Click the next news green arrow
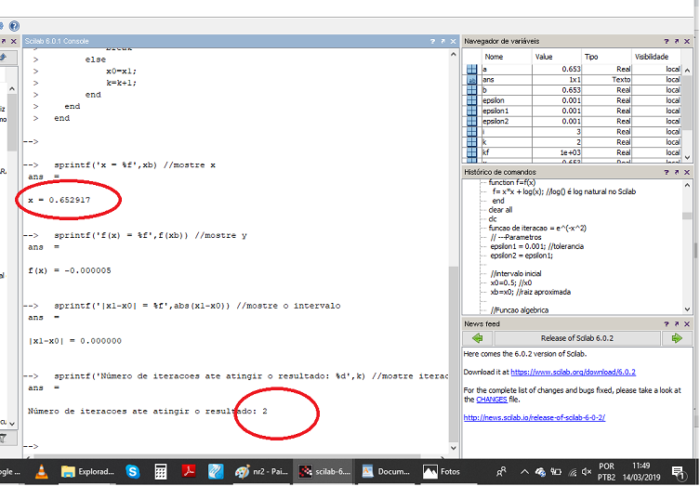 pyautogui.click(x=678, y=338)
